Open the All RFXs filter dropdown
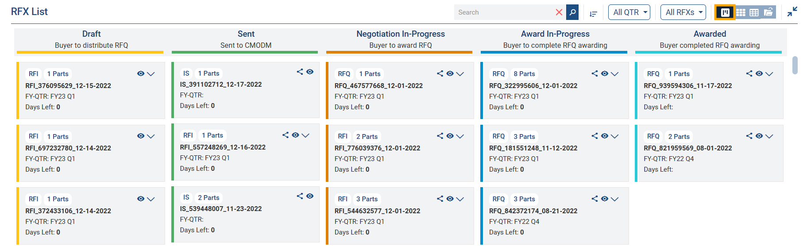 coord(683,12)
